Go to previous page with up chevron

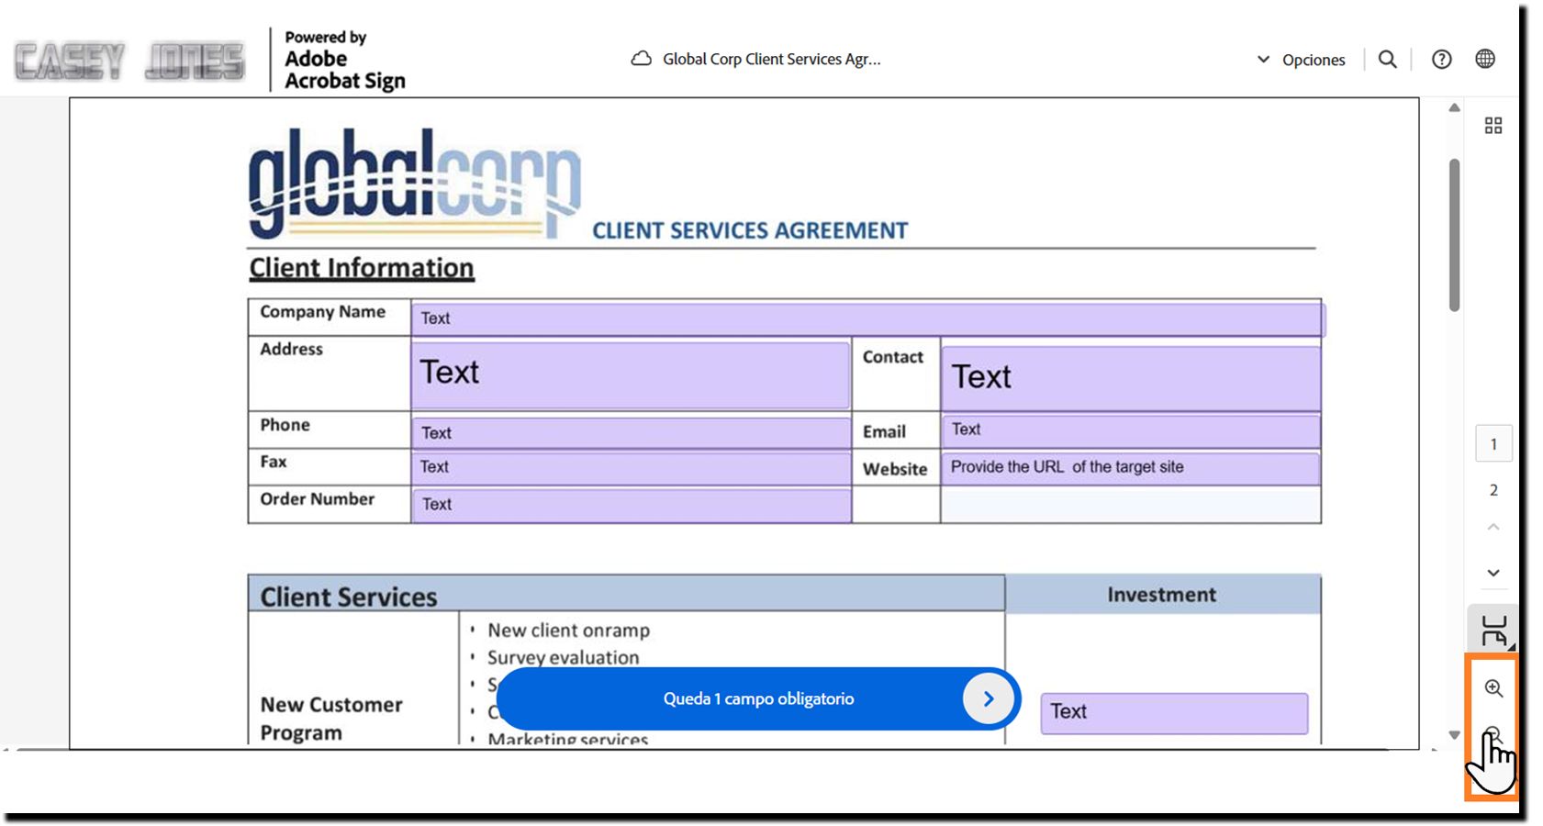[x=1493, y=528]
